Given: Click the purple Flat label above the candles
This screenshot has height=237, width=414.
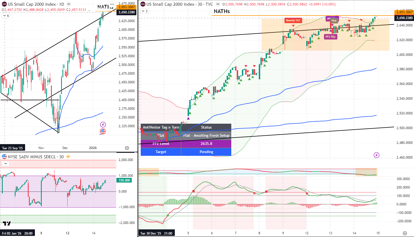Looking at the screenshot, I should pyautogui.click(x=334, y=20).
